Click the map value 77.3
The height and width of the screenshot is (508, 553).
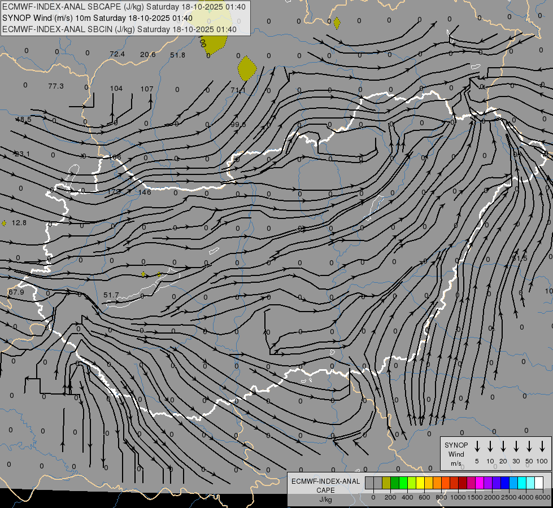(x=56, y=86)
